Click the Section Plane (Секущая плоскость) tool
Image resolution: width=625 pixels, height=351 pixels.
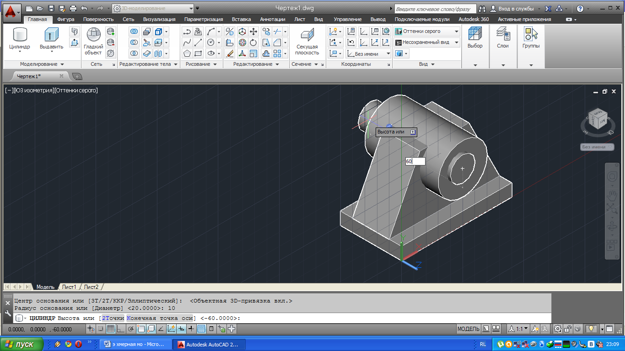pyautogui.click(x=307, y=35)
